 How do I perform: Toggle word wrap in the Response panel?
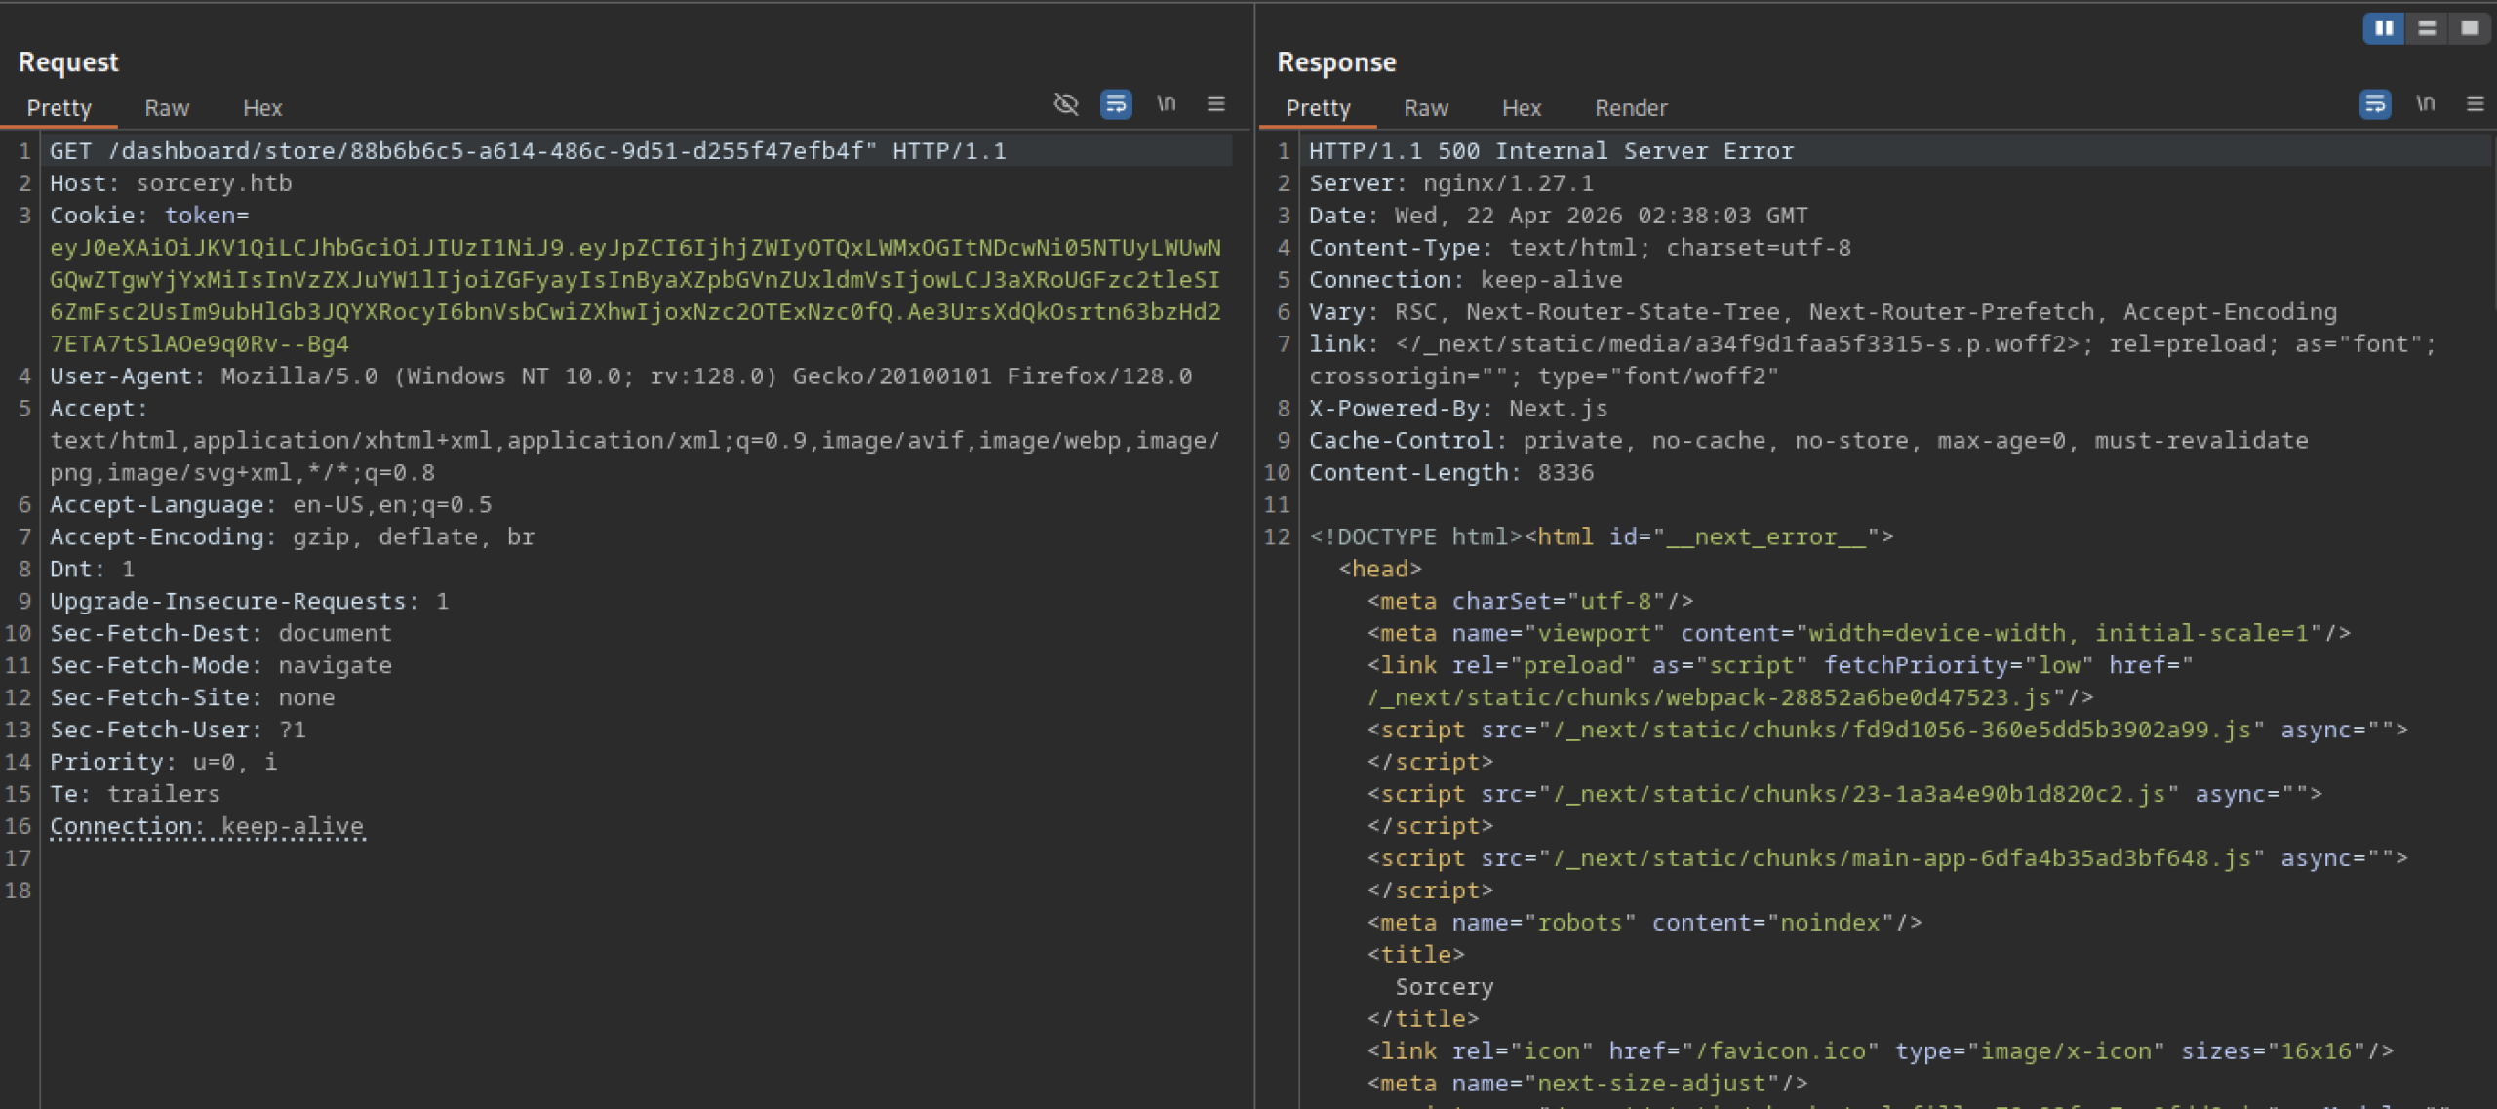(2375, 103)
